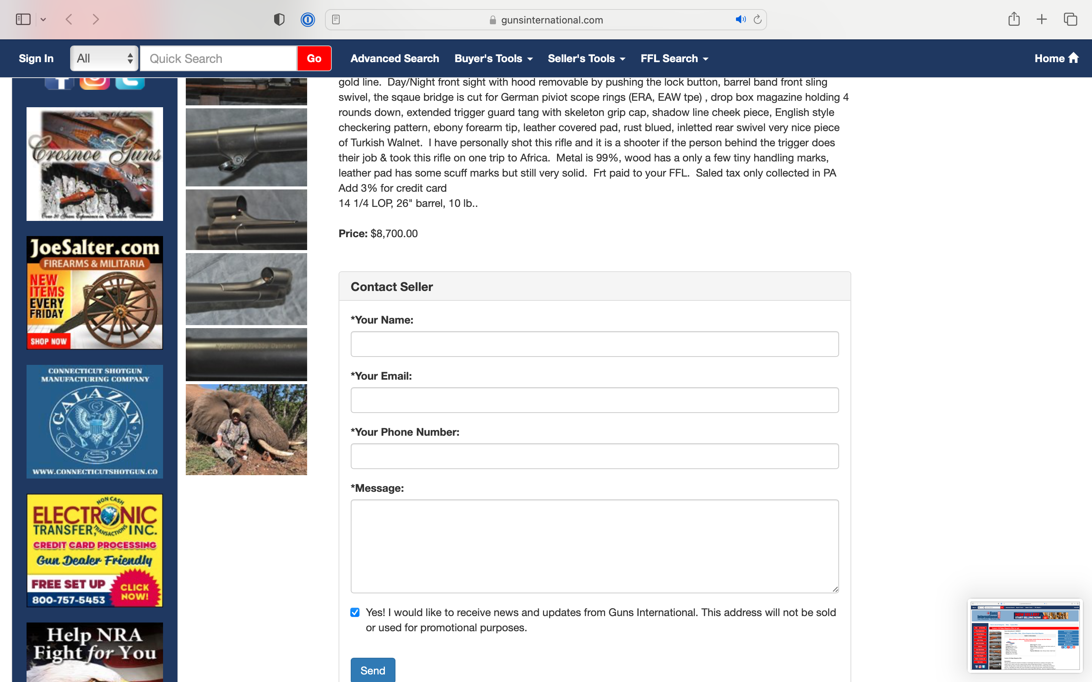Click the gunsinternational.com address bar
The image size is (1092, 682).
[x=546, y=20]
